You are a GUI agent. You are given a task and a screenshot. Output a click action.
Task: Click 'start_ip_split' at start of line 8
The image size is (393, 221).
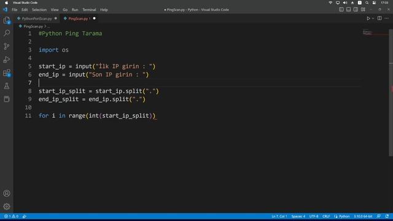tap(62, 91)
